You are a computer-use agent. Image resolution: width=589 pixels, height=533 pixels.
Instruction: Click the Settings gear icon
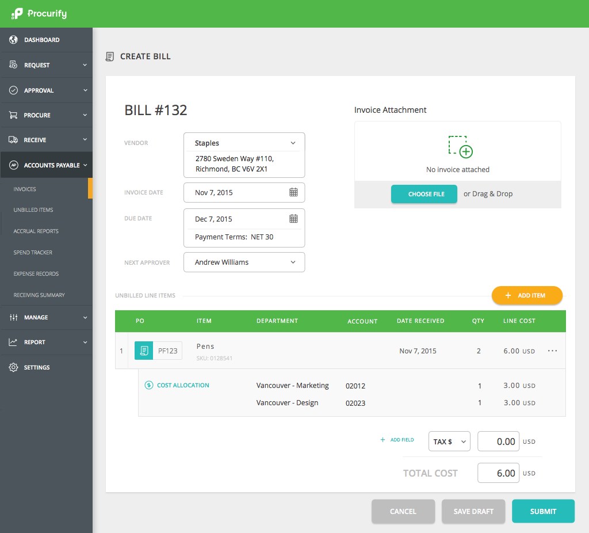click(14, 367)
